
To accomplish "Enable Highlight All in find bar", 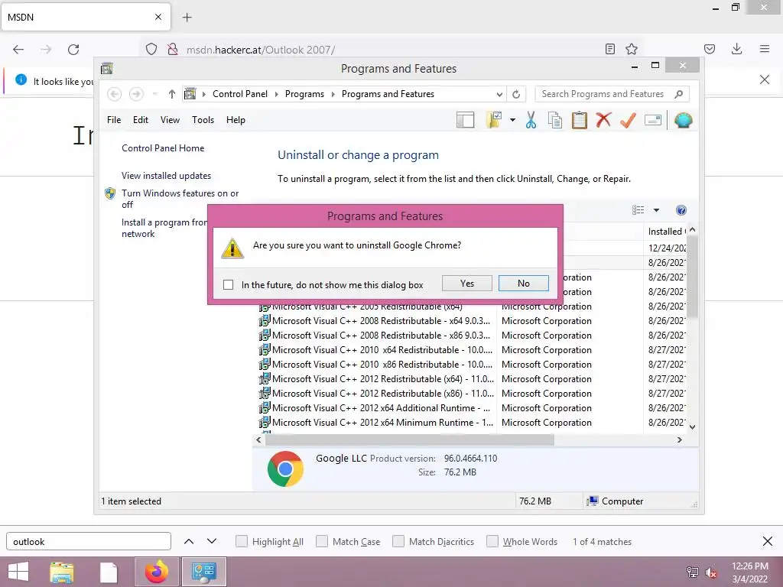I will (x=241, y=541).
